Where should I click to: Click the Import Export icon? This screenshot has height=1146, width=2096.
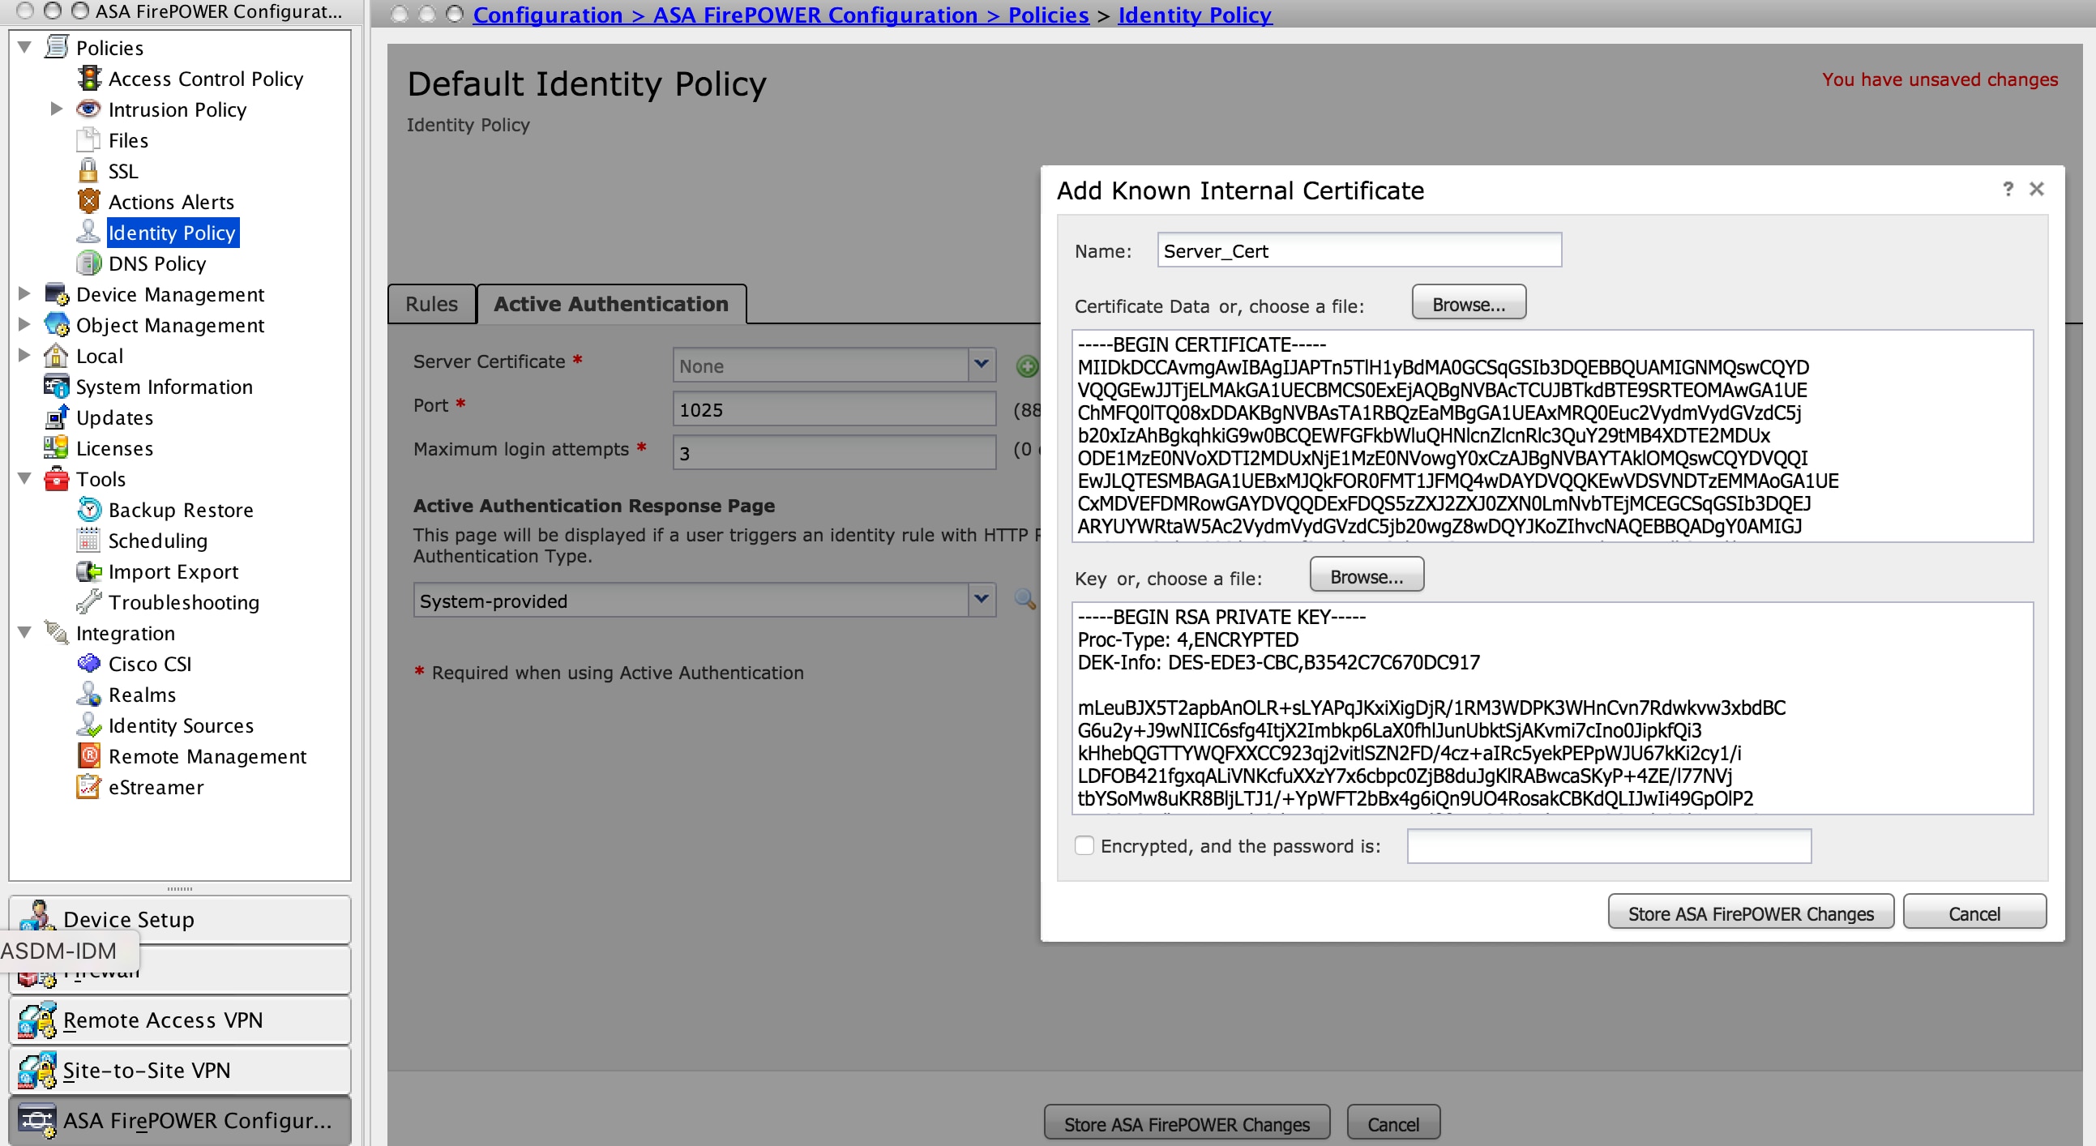[x=88, y=571]
